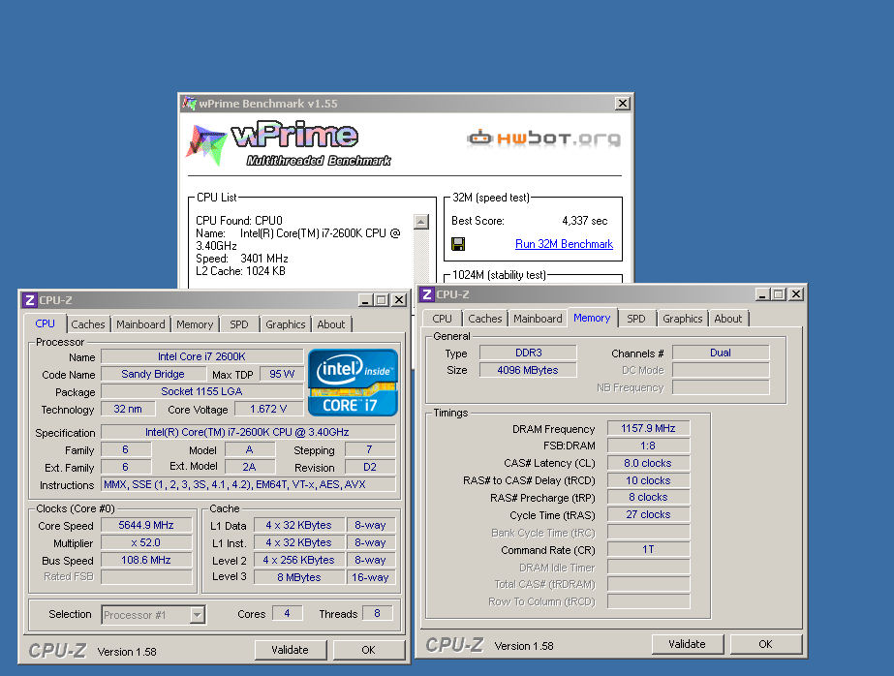Select Memory tab in right CPU-Z window
The image size is (894, 676).
click(592, 318)
